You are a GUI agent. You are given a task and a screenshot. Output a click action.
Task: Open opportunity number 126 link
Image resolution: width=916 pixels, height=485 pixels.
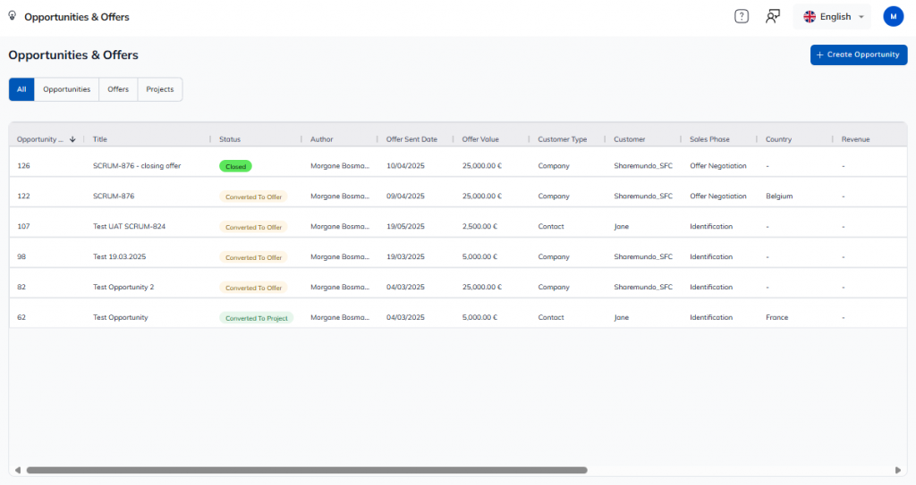coord(23,166)
